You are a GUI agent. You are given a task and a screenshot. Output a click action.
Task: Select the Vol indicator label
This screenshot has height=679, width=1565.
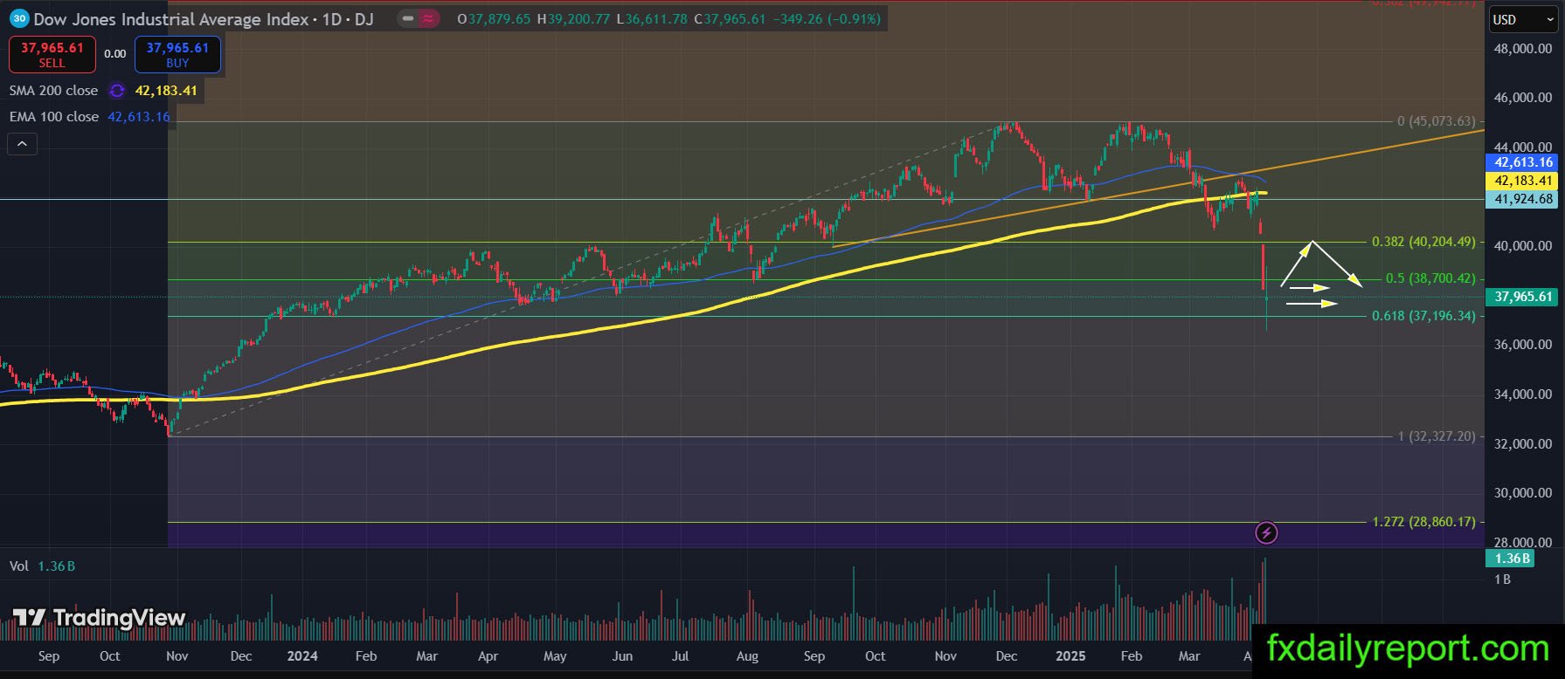pos(19,566)
